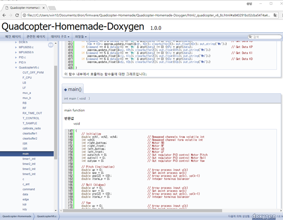Select edge in the navigation tree
The image size is (283, 220).
tap(26, 200)
